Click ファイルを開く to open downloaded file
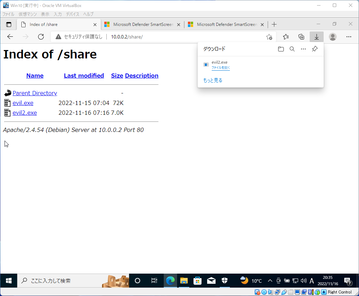The width and height of the screenshot is (359, 296). (221, 68)
